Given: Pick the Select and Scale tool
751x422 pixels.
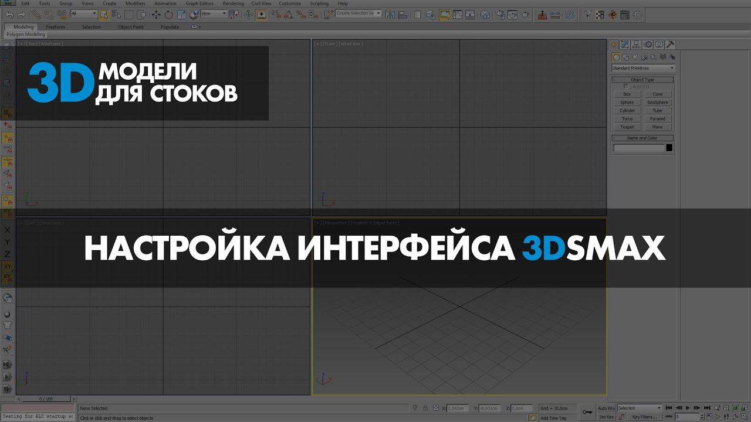Looking at the screenshot, I should pyautogui.click(x=181, y=15).
